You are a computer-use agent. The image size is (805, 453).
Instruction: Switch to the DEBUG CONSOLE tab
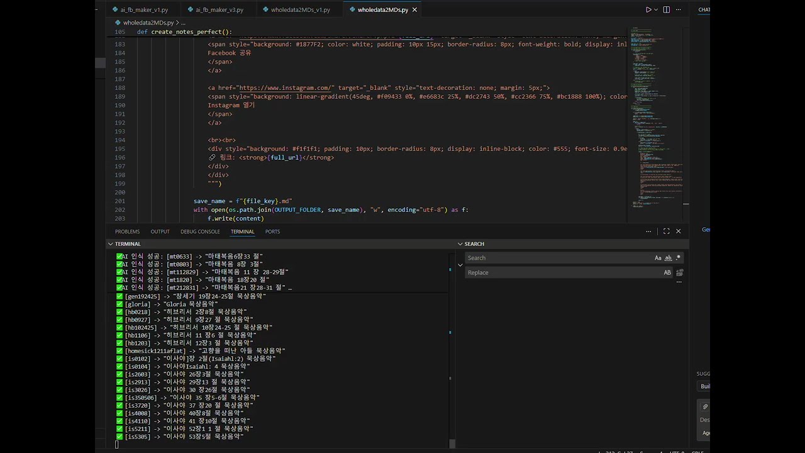pos(200,232)
